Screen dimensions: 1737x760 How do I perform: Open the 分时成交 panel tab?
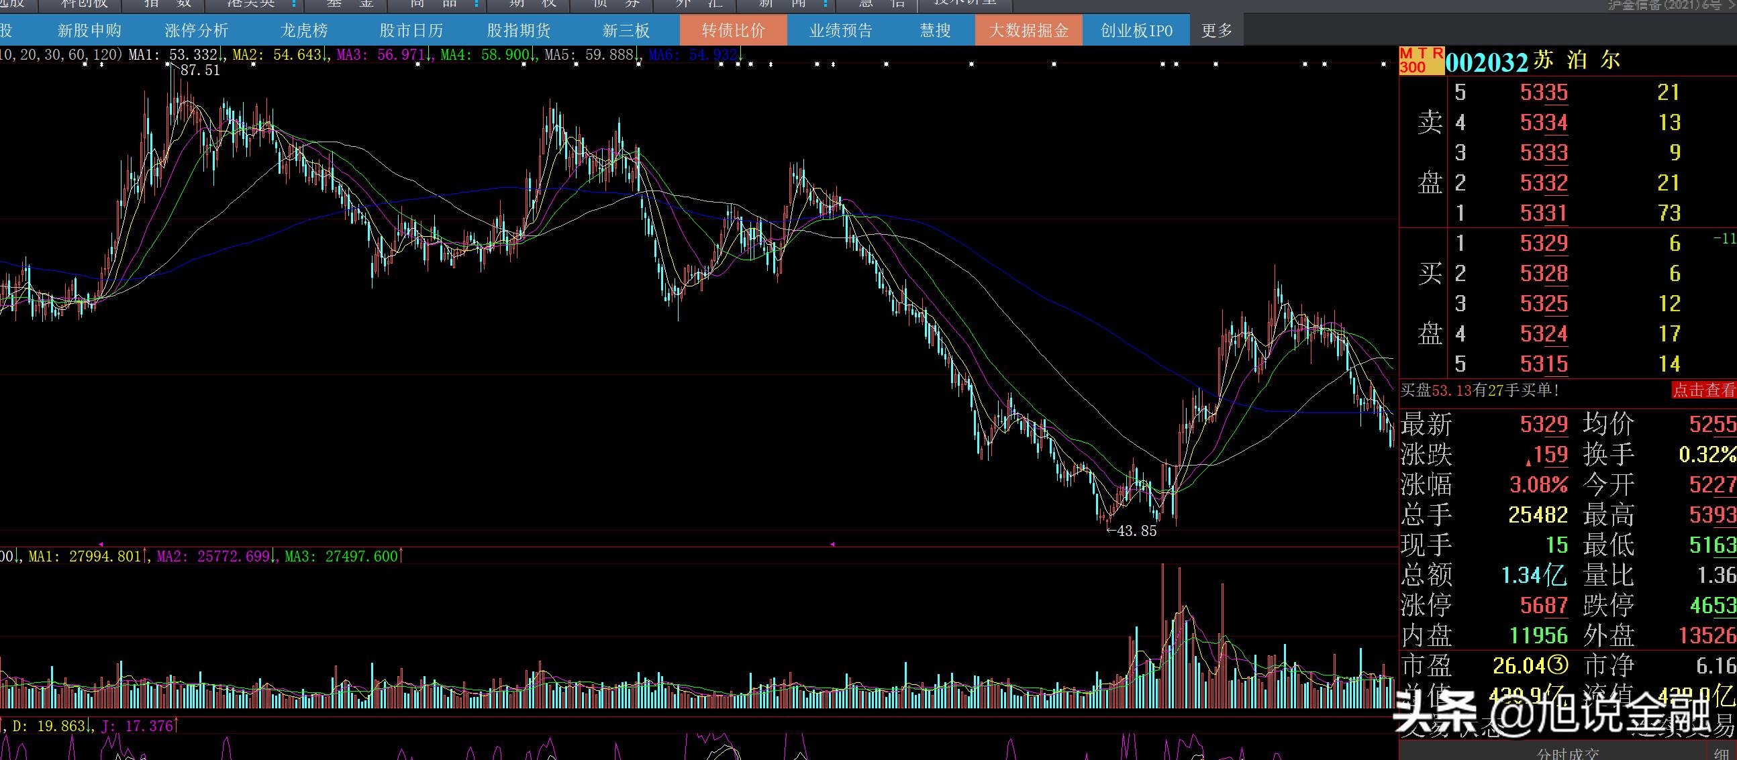pos(1567,754)
